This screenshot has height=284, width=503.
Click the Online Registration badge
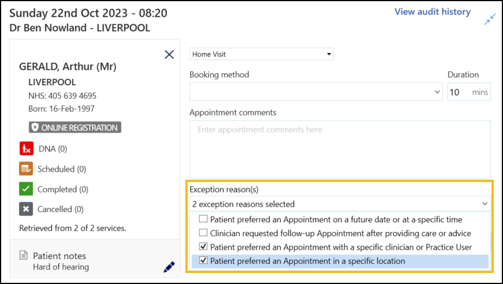pos(74,127)
